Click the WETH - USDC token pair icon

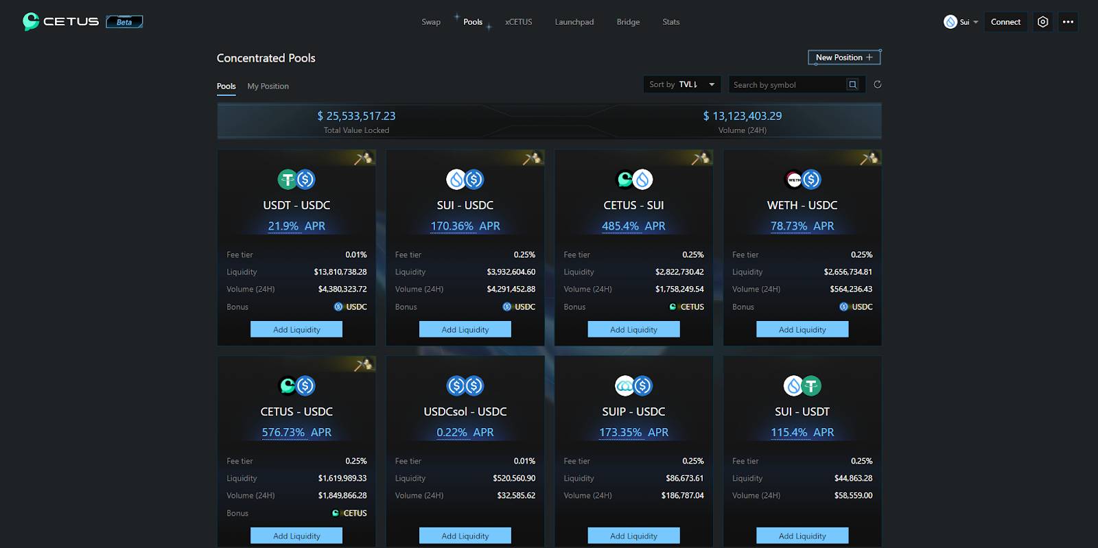pos(802,180)
